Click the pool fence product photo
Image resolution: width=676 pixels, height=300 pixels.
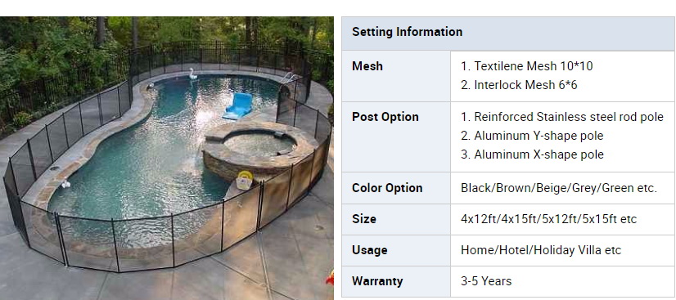point(166,158)
